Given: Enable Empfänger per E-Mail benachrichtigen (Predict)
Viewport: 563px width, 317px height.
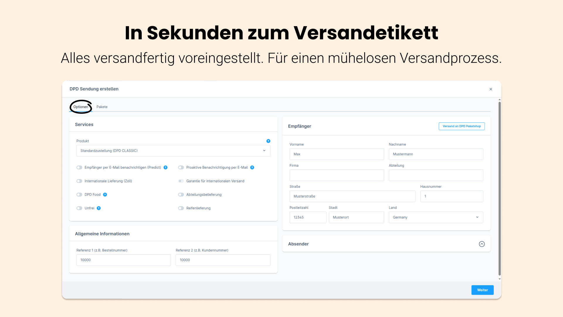Looking at the screenshot, I should [x=79, y=168].
